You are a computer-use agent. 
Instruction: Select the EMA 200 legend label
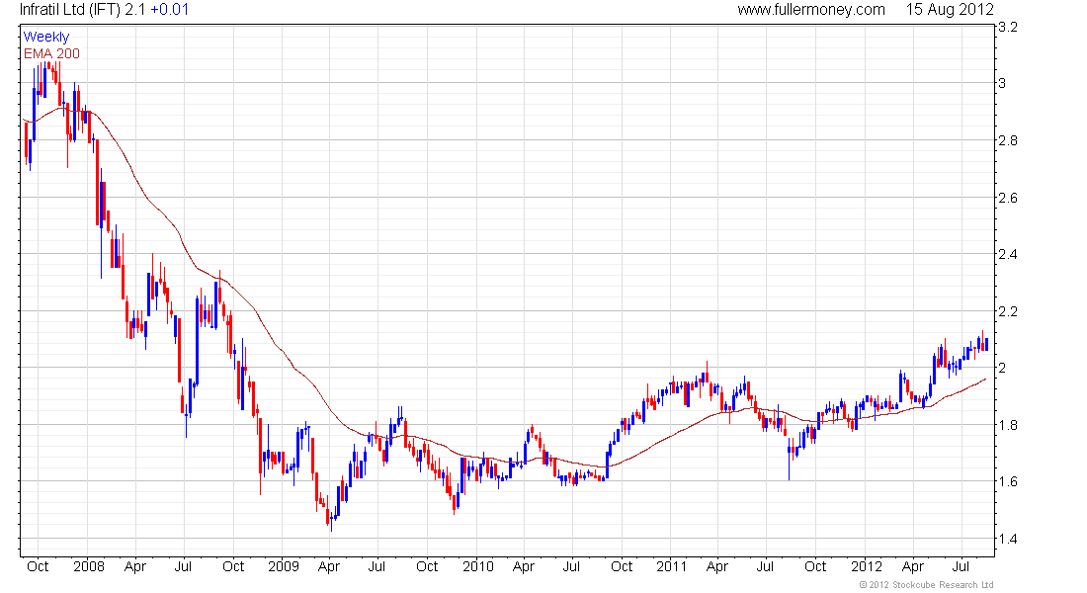click(51, 53)
